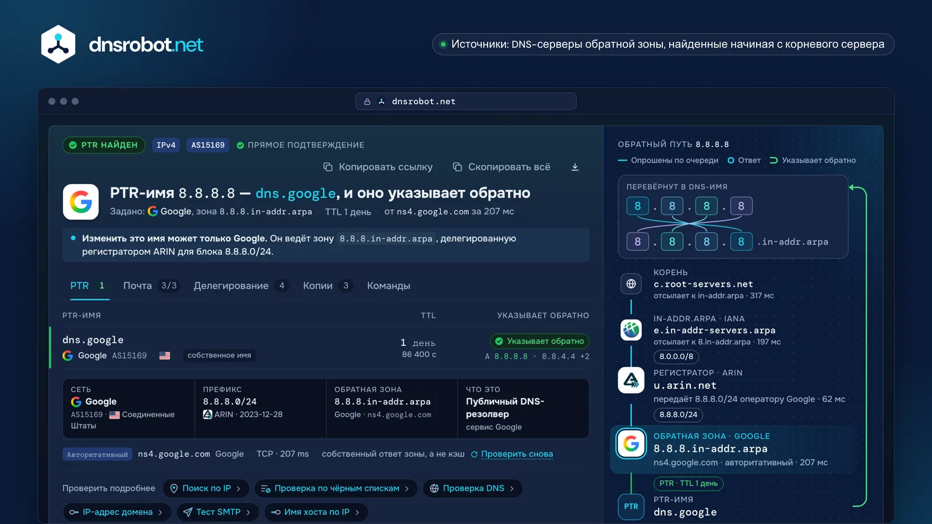This screenshot has width=932, height=524.
Task: Click the ARIN icon at РЕГИСТРАТОР step
Action: click(x=631, y=381)
